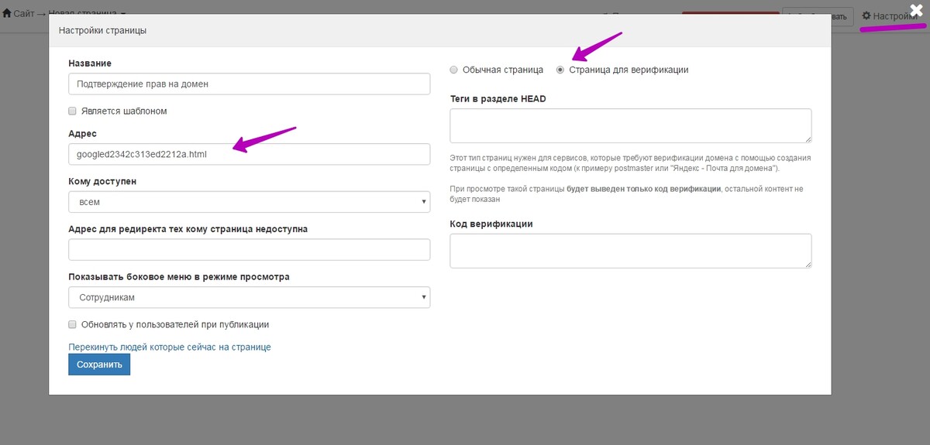
Task: Click inside the Код верификации textarea
Action: point(630,251)
